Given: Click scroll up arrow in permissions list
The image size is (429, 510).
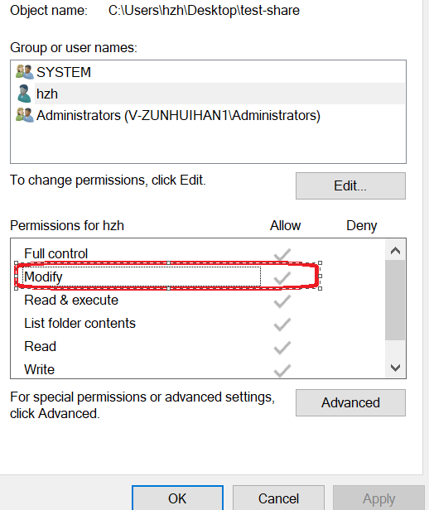Looking at the screenshot, I should pos(395,250).
